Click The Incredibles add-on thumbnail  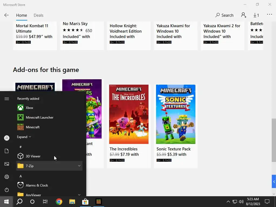point(129,114)
